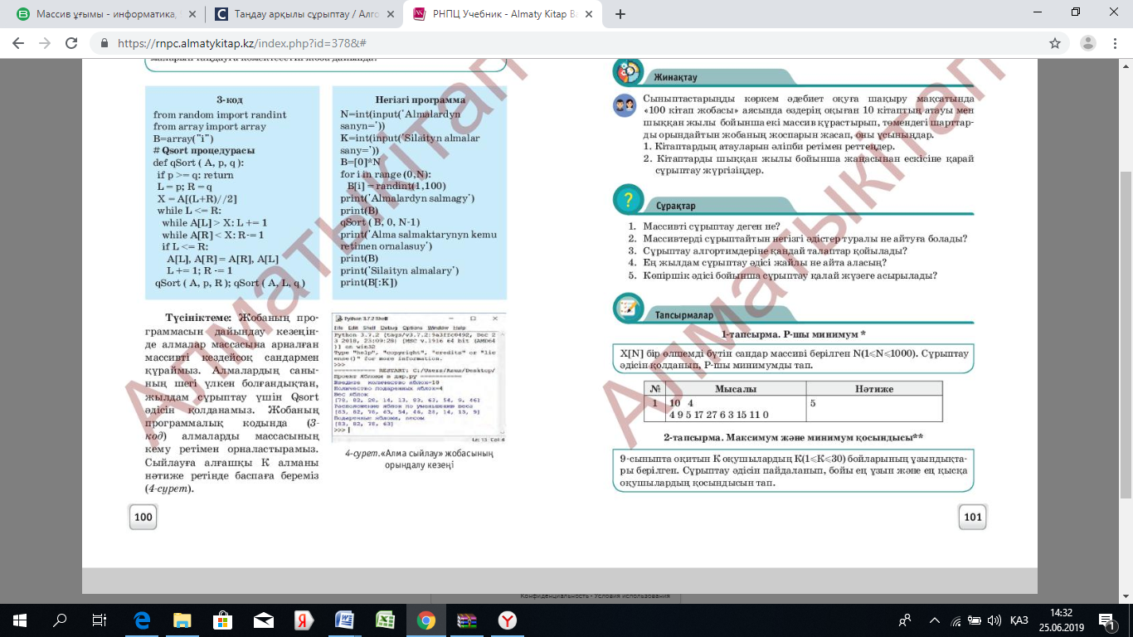Click the 2-тапсырма. Максимум және минимум heading

pyautogui.click(x=793, y=437)
